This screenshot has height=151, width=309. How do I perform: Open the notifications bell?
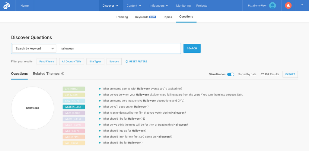point(288,5)
